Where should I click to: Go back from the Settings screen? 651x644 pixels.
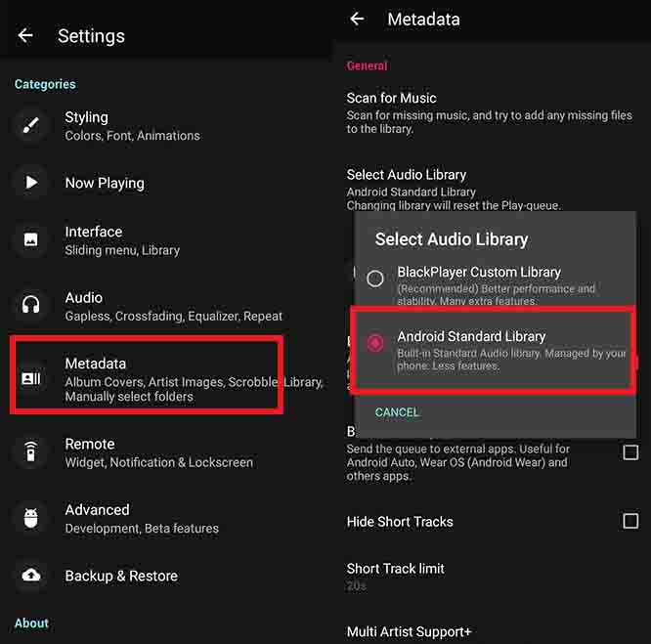click(25, 36)
